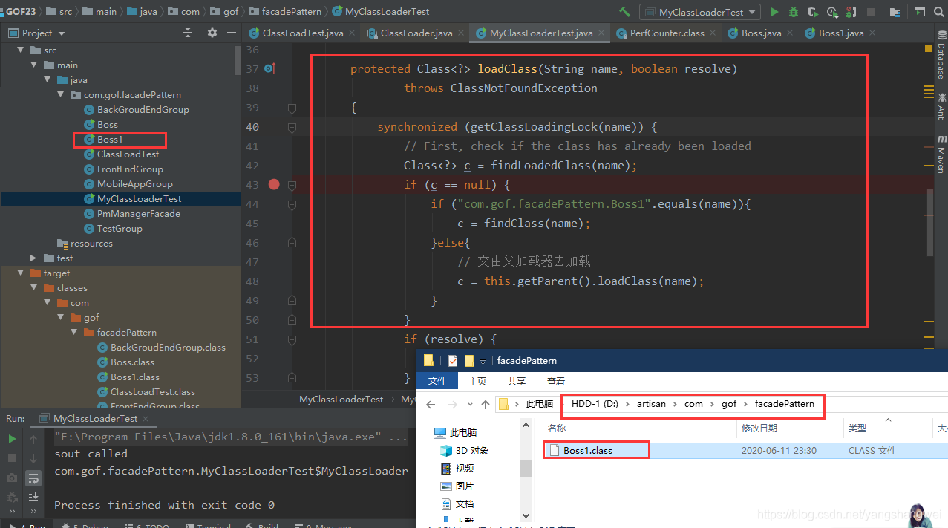948x528 pixels.
Task: Open the 文件 menu in File Explorer
Action: [x=437, y=381]
